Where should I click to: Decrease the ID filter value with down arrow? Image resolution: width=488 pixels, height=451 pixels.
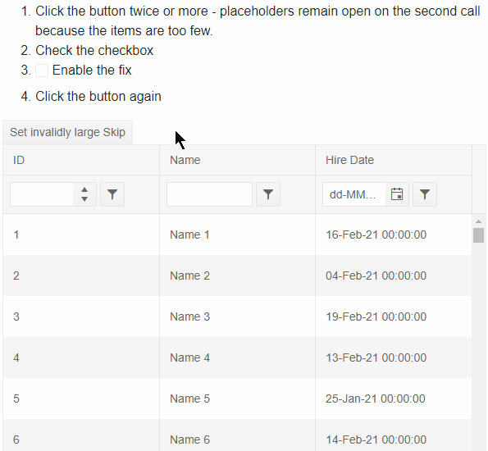click(x=84, y=199)
